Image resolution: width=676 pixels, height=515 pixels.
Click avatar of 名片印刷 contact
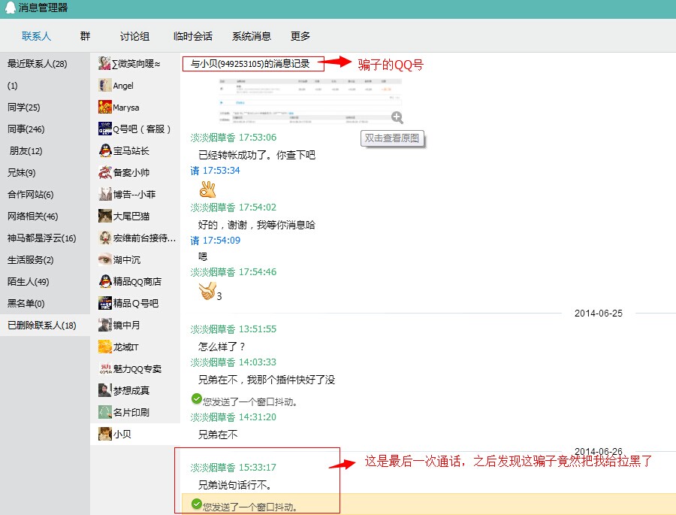tap(104, 412)
